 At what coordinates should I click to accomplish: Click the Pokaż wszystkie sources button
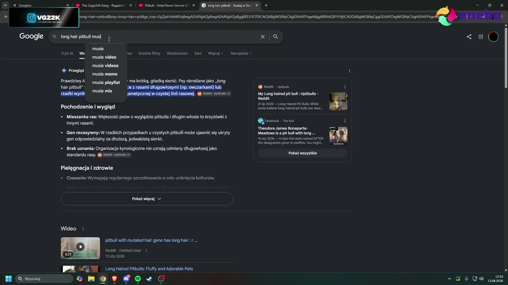pos(302,153)
